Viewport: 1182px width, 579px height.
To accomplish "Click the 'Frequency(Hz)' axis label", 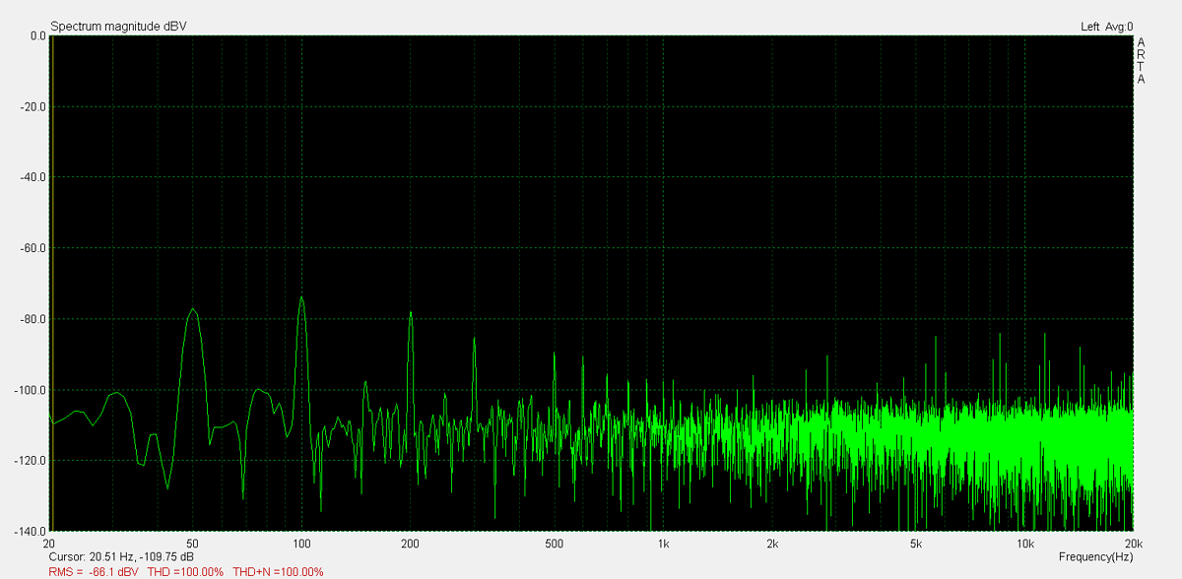I will click(x=1094, y=557).
